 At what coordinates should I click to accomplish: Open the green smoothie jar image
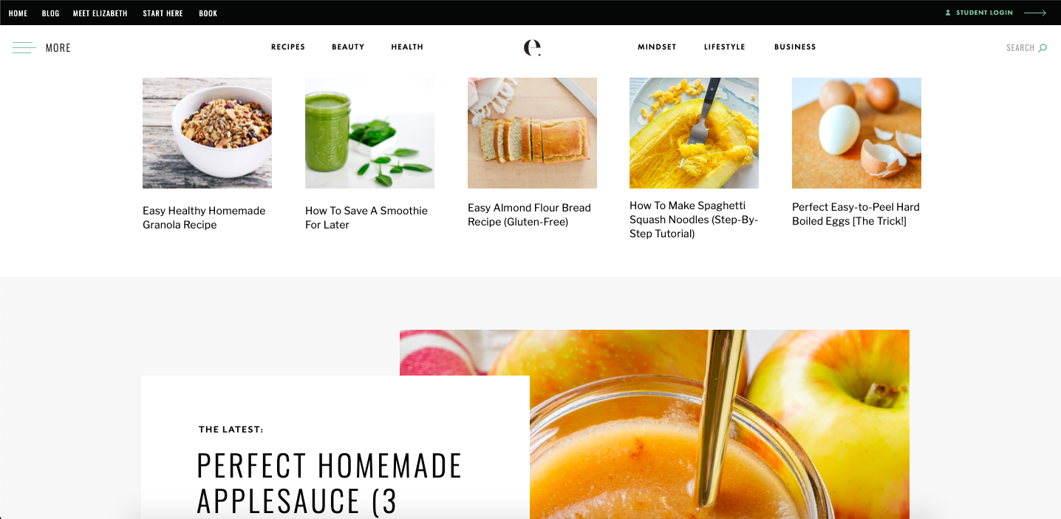click(x=369, y=133)
